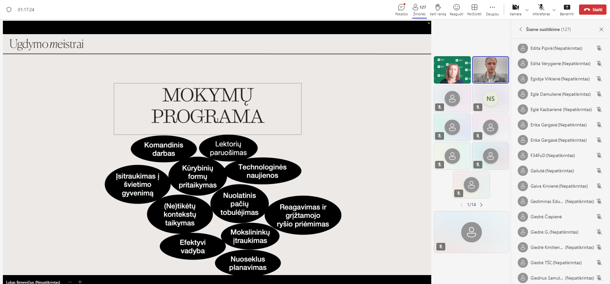Unmute the Mikrofonas

pos(541,7)
